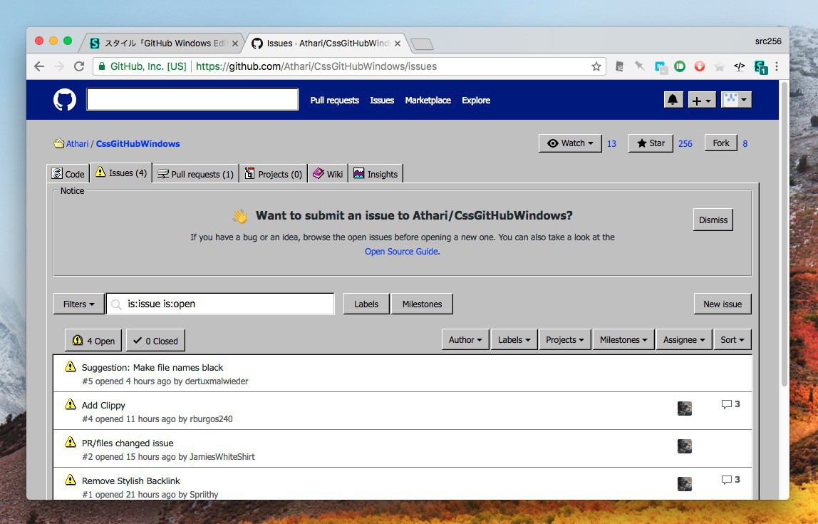Follow the Open Source Guide link

pyautogui.click(x=401, y=252)
